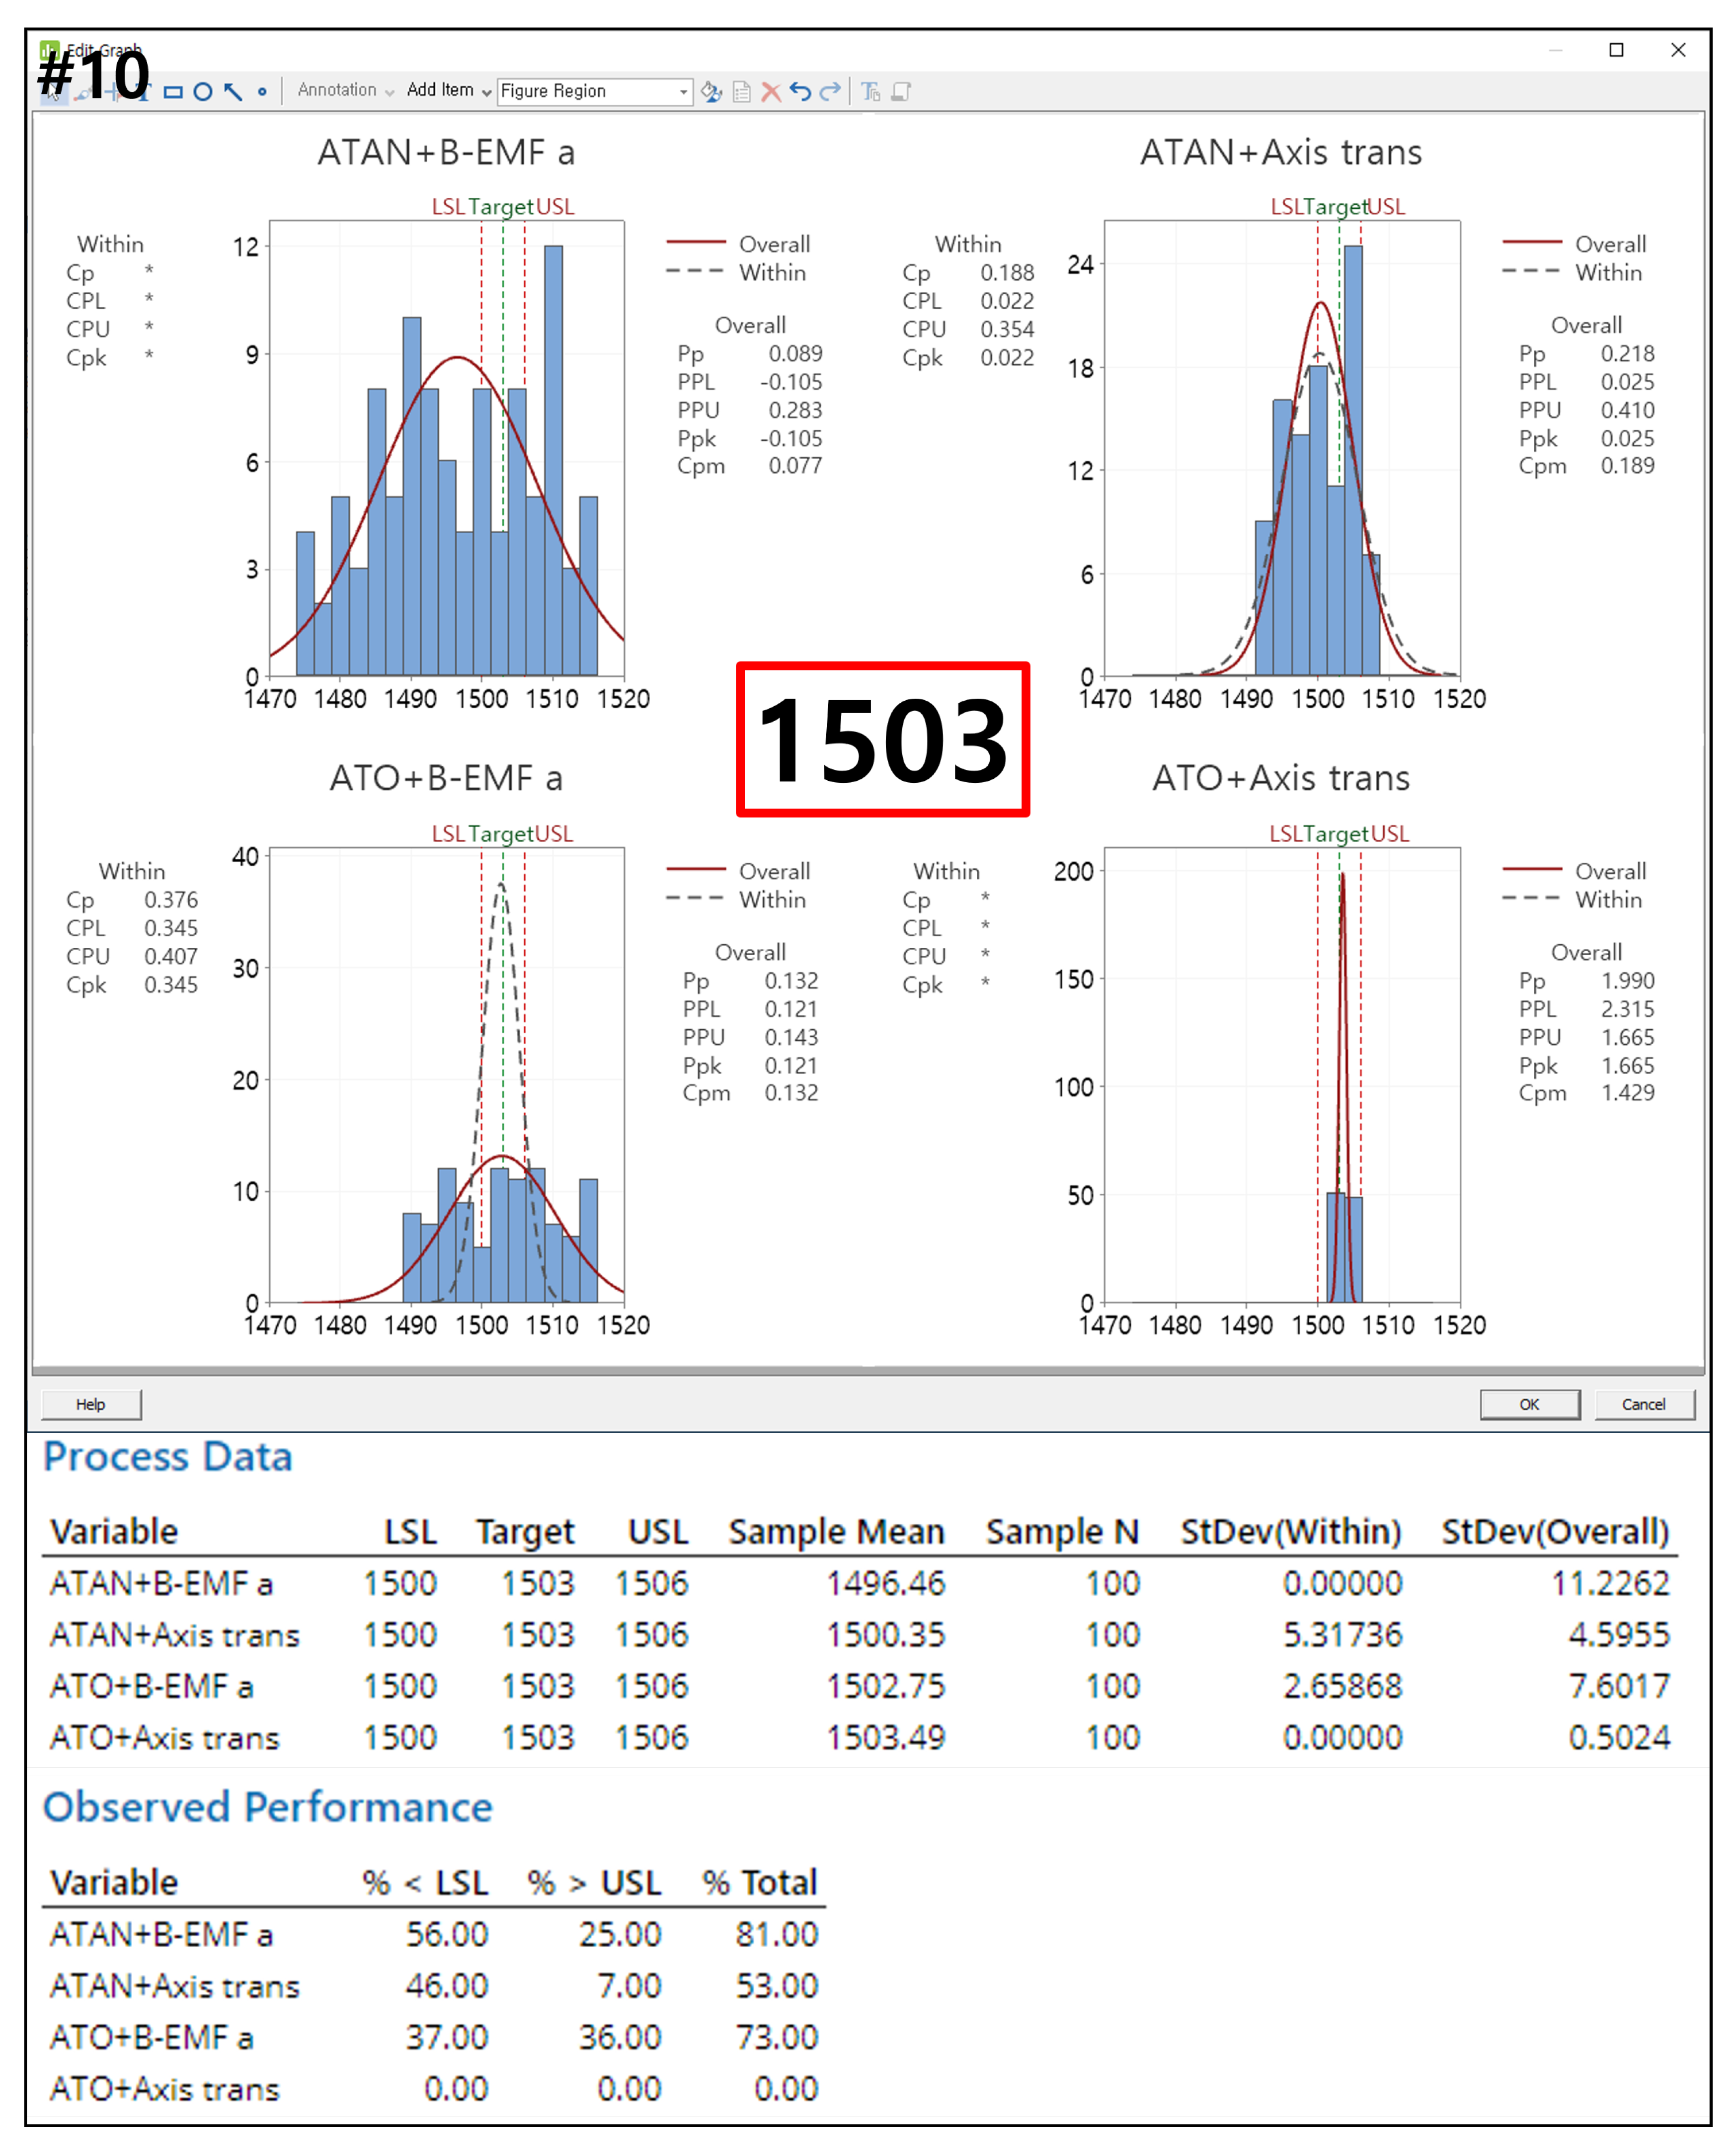Click the undo arrow icon

(800, 92)
